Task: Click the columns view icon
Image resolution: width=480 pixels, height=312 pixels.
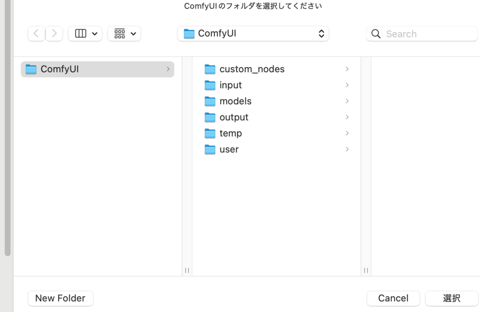Action: [x=81, y=33]
